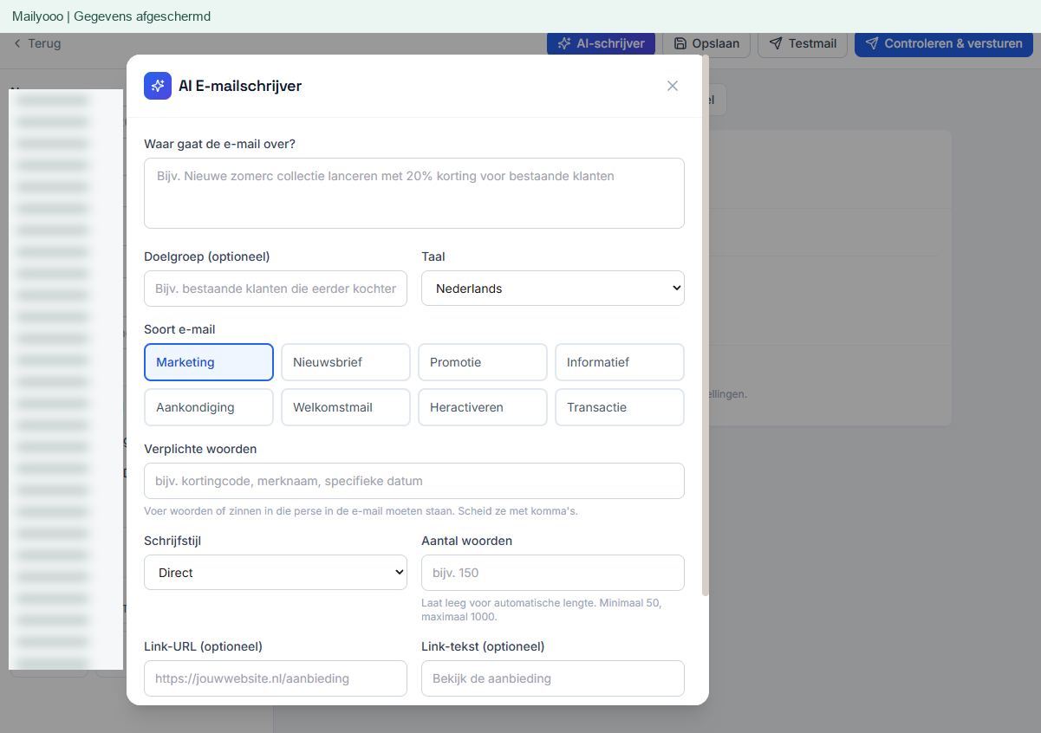Click the 'Soort e-mail' label
1041x733 pixels.
[x=179, y=329]
